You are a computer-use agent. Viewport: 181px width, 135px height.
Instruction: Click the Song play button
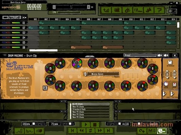pyautogui.click(x=164, y=94)
